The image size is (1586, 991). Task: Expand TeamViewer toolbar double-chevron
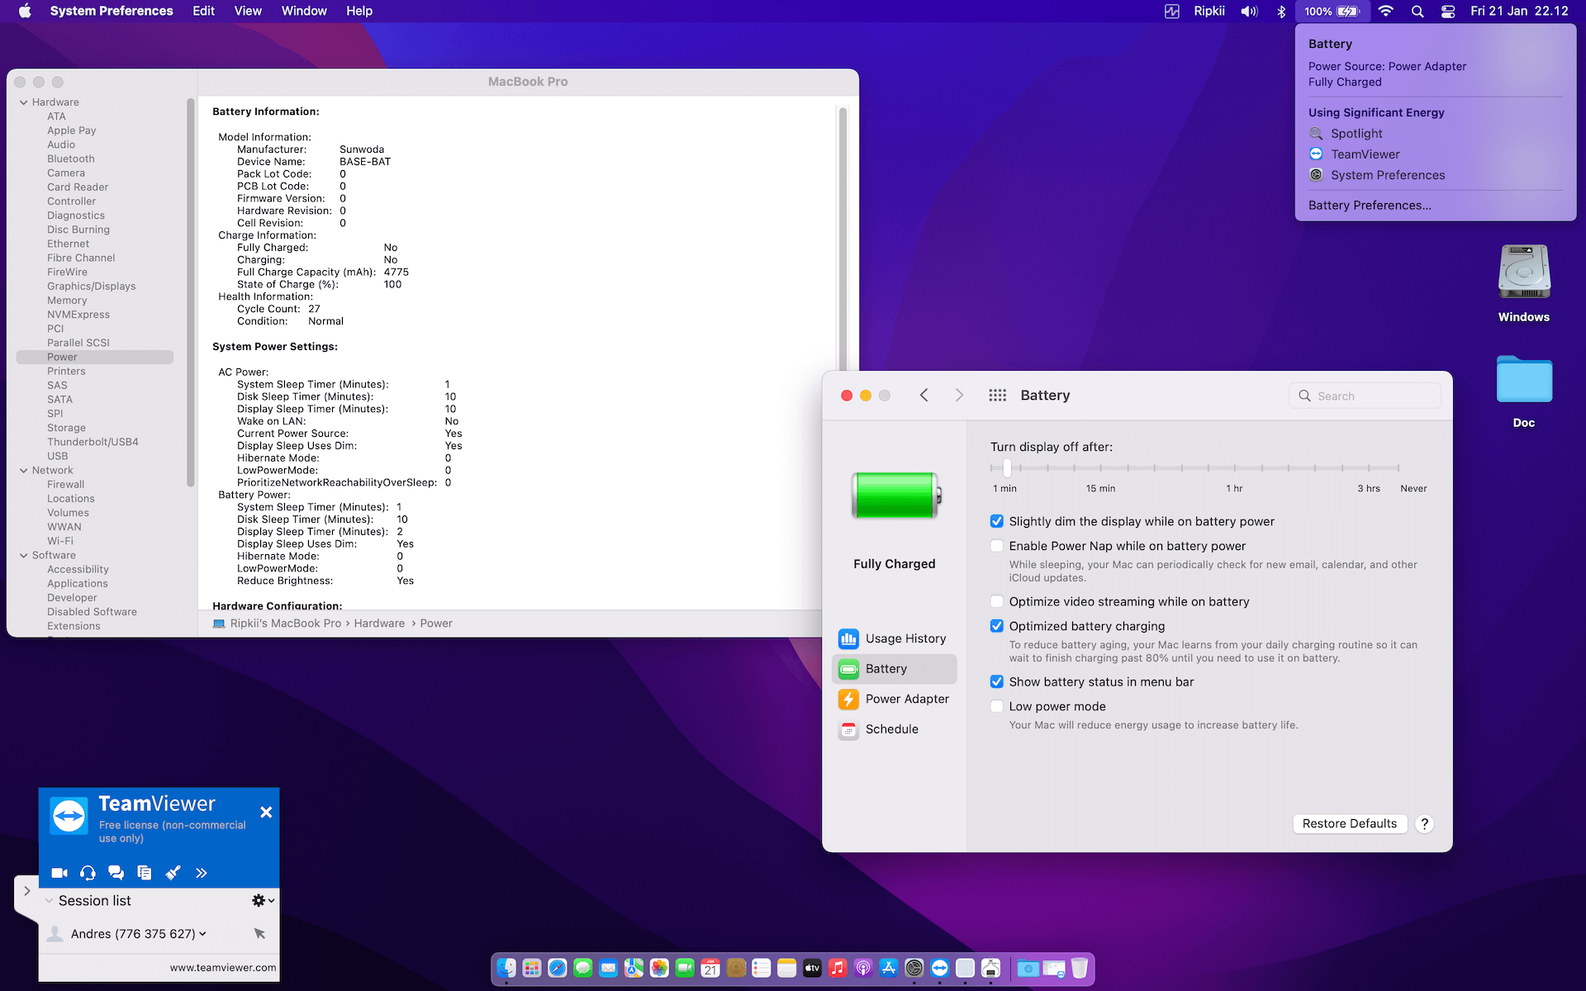pos(202,873)
